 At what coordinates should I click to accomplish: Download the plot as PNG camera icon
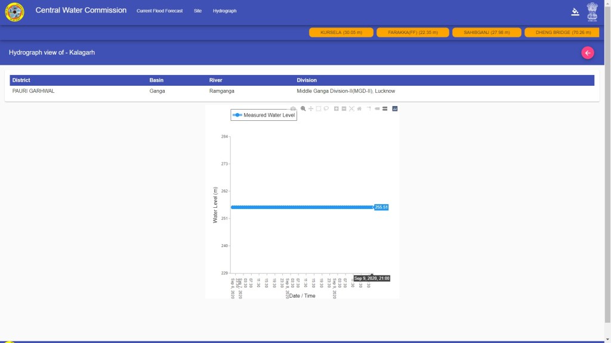click(293, 109)
